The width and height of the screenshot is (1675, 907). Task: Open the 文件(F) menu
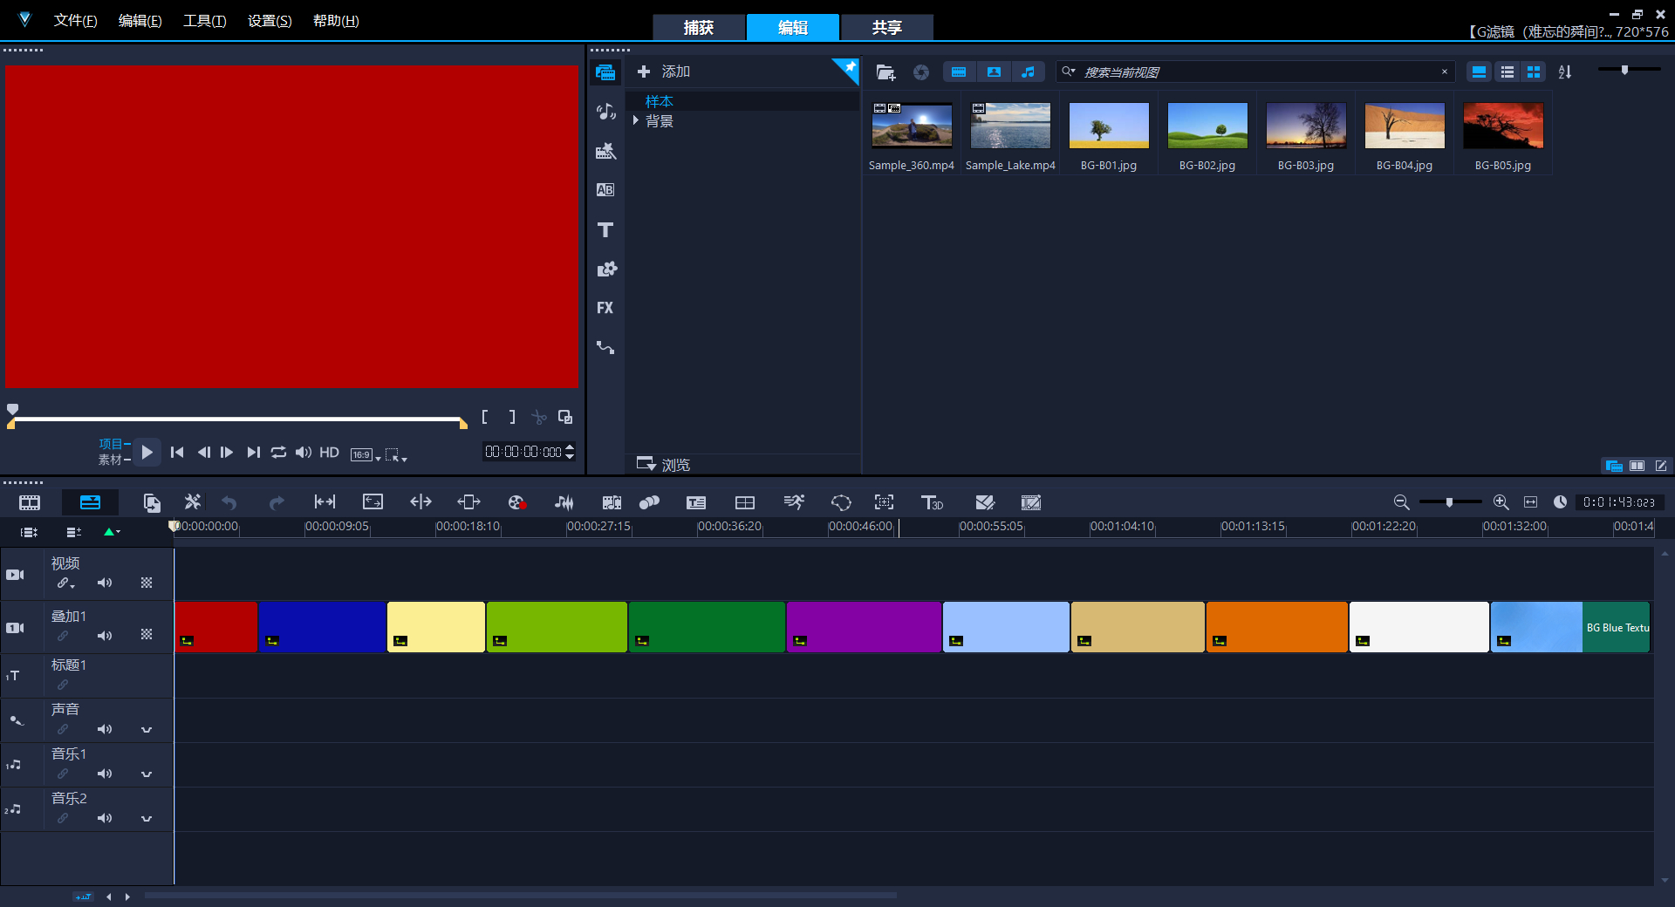75,21
